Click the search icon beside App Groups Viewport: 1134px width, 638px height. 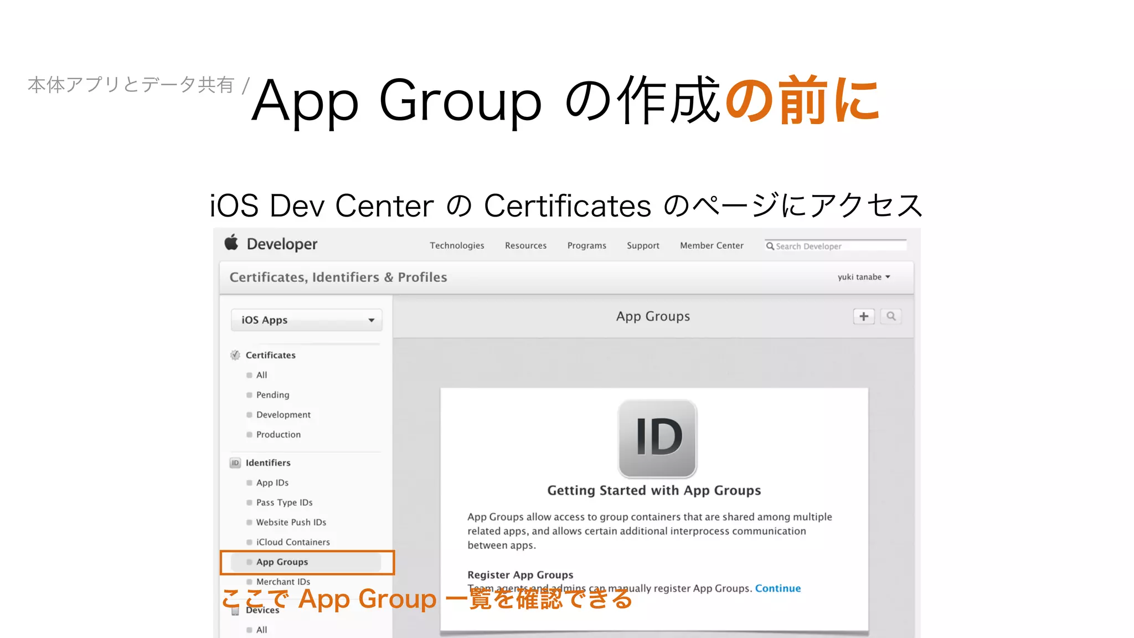tap(891, 316)
